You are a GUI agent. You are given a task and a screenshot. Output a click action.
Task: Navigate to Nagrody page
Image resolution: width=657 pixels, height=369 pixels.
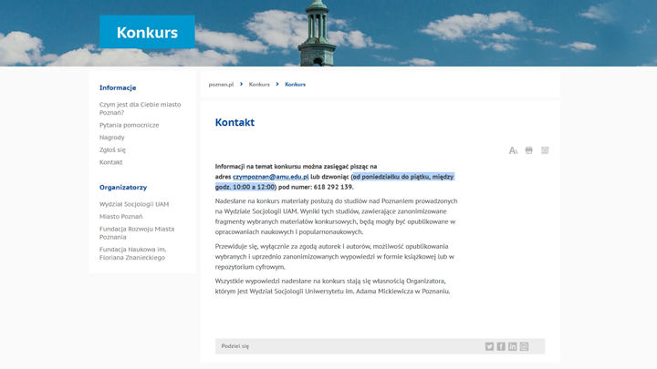click(112, 138)
